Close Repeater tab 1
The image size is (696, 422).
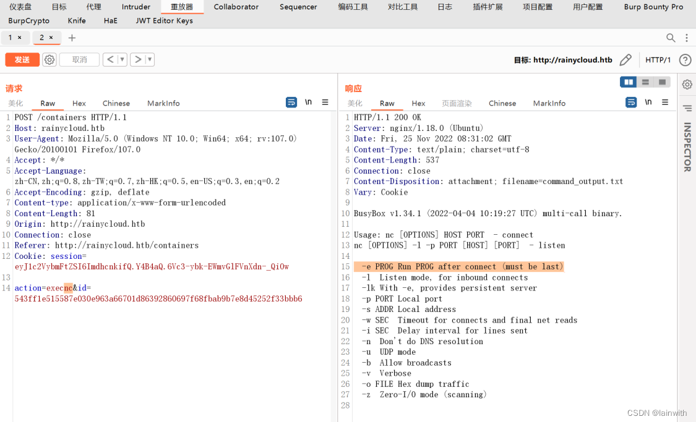(20, 38)
